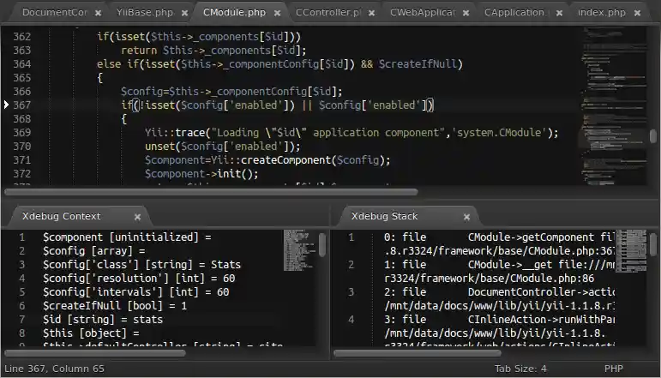Close the CWebApplication tab
This screenshot has width=661, height=378.
tap(466, 13)
